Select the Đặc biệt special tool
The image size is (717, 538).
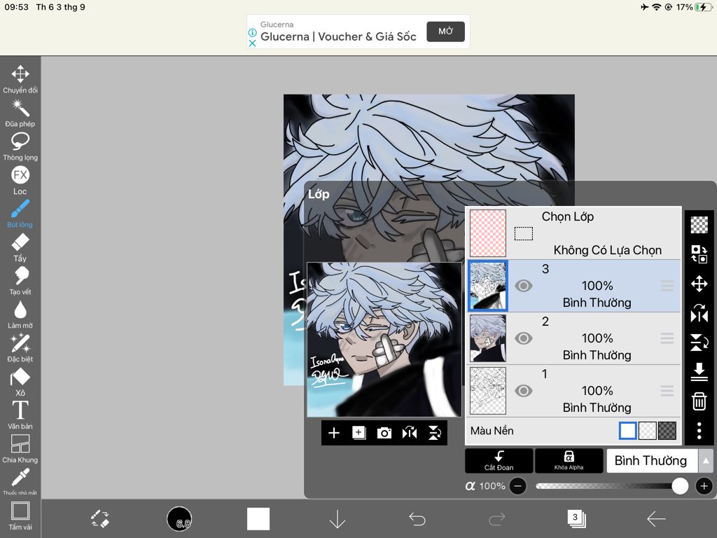pyautogui.click(x=20, y=348)
